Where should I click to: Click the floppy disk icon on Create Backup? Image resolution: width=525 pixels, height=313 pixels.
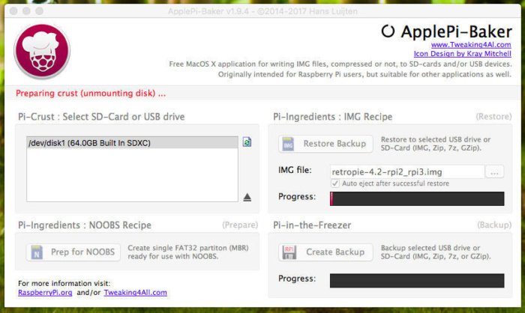point(289,252)
